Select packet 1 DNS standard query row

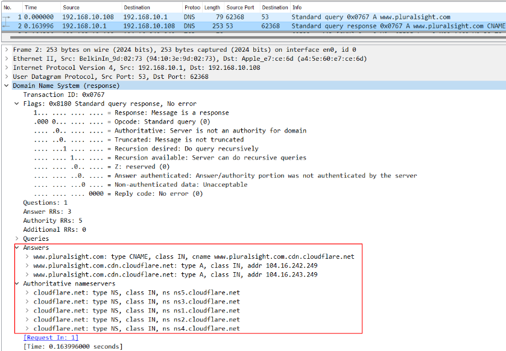coord(254,17)
